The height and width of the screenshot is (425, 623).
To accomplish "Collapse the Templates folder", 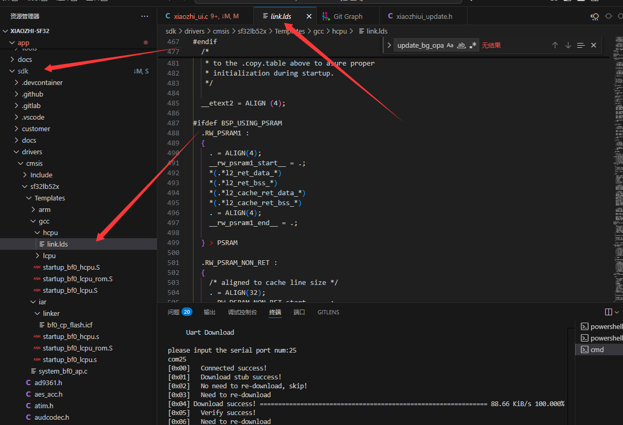I will [x=29, y=198].
